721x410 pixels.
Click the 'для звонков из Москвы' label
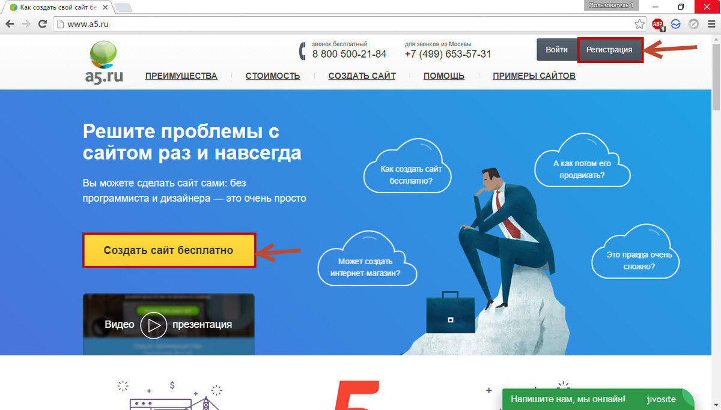point(438,44)
